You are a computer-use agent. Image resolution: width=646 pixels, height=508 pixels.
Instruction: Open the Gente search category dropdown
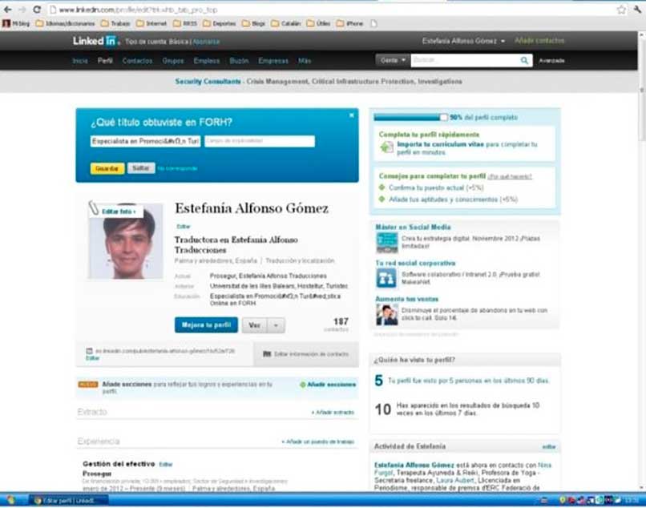[392, 59]
